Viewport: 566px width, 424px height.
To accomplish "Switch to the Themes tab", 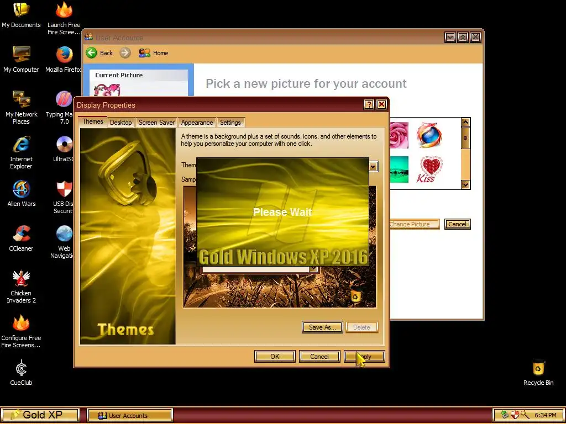I will [93, 121].
